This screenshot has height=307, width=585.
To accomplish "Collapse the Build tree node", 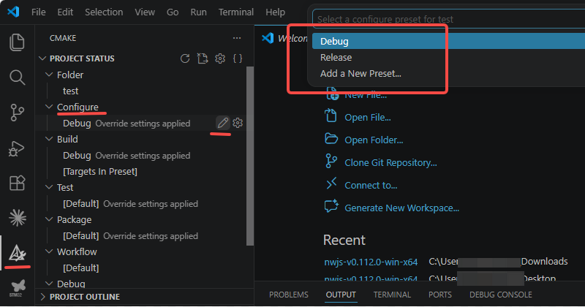I will tap(49, 139).
